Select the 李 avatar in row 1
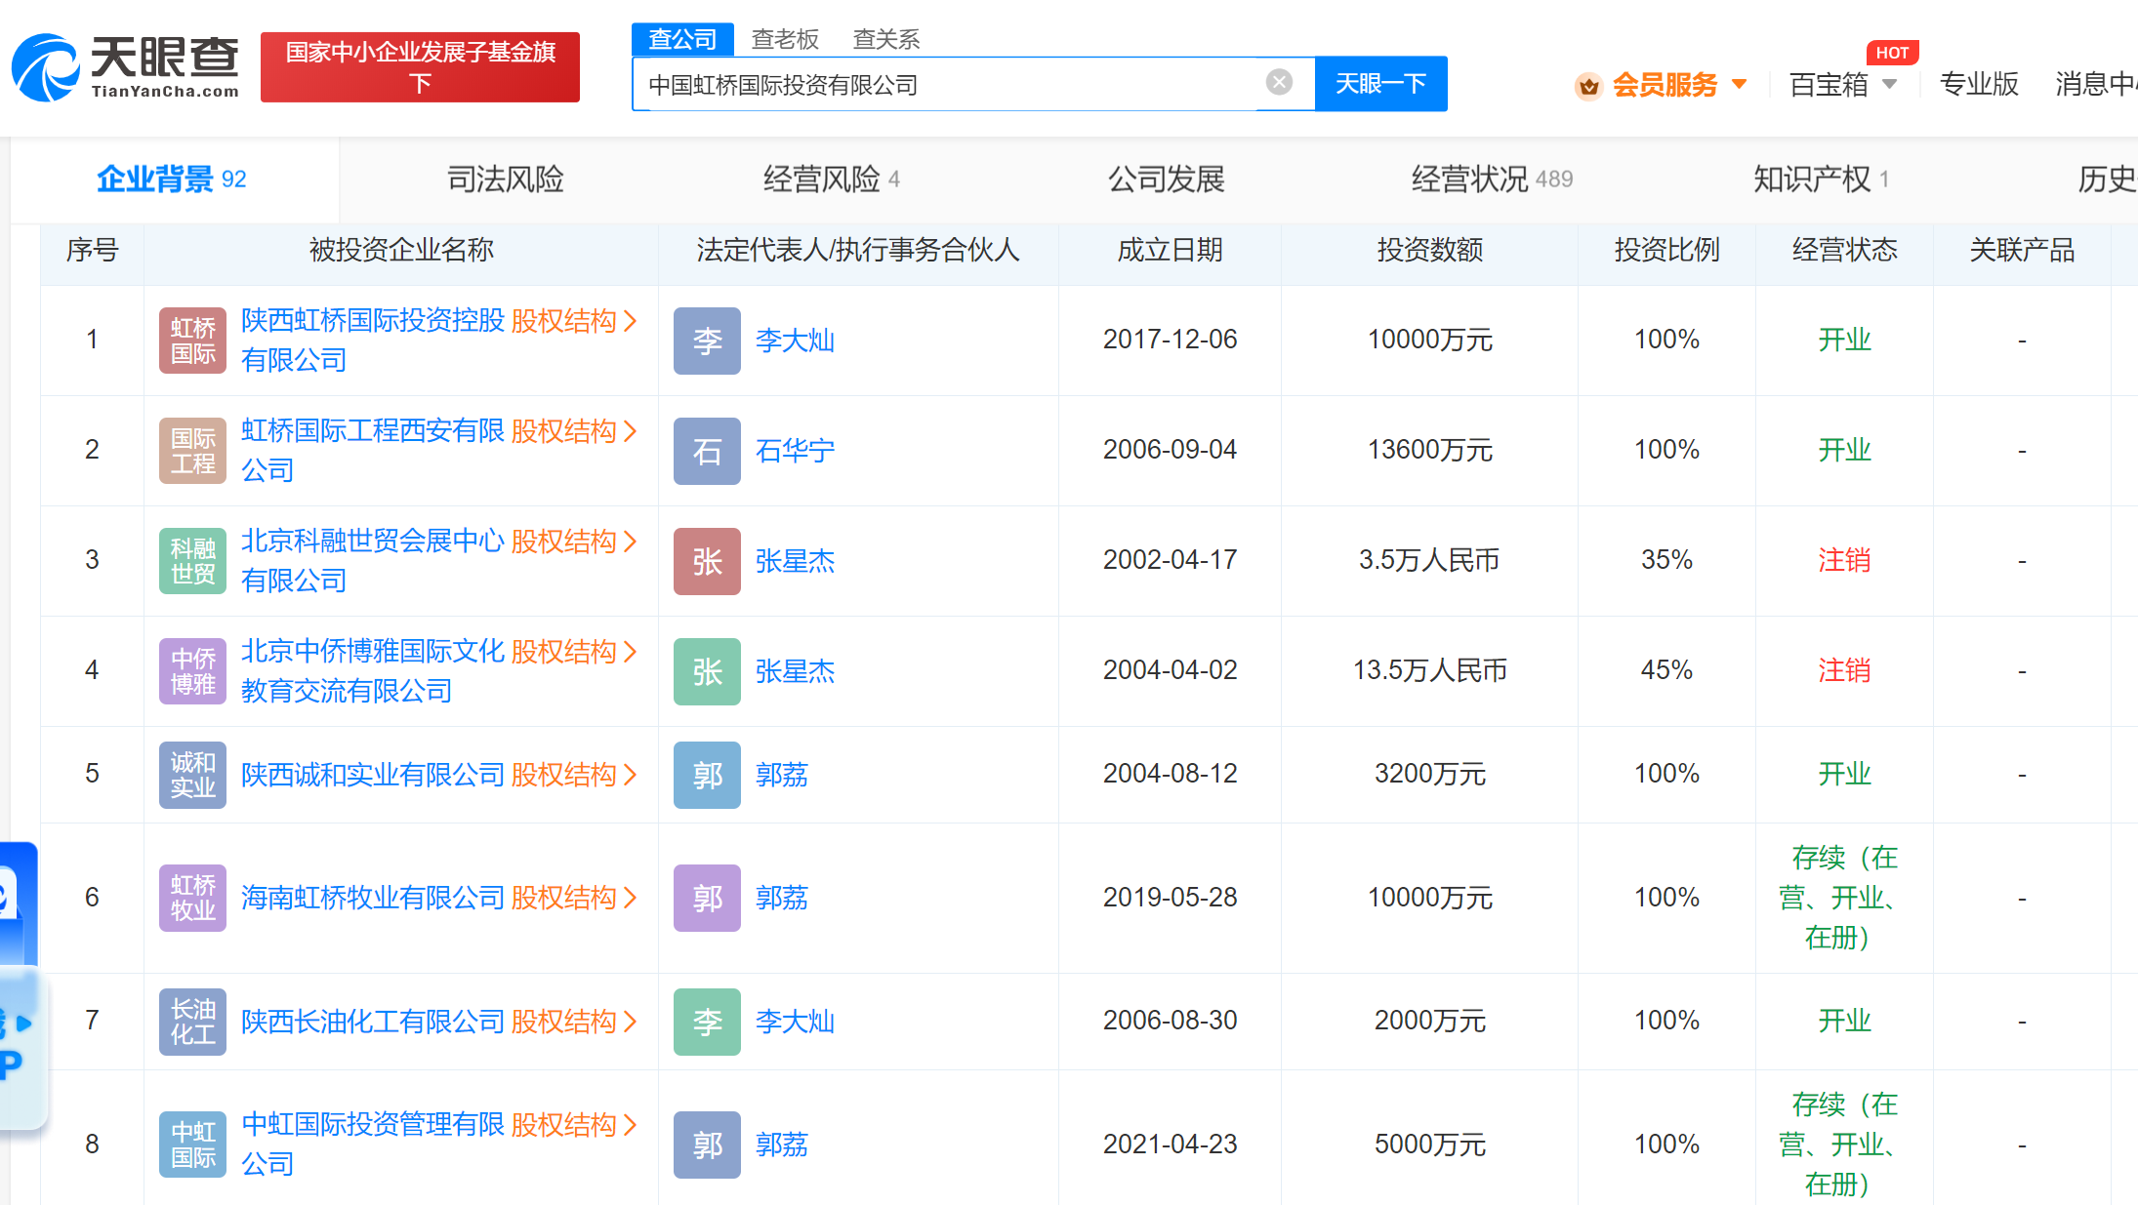The image size is (2138, 1205). [x=707, y=341]
